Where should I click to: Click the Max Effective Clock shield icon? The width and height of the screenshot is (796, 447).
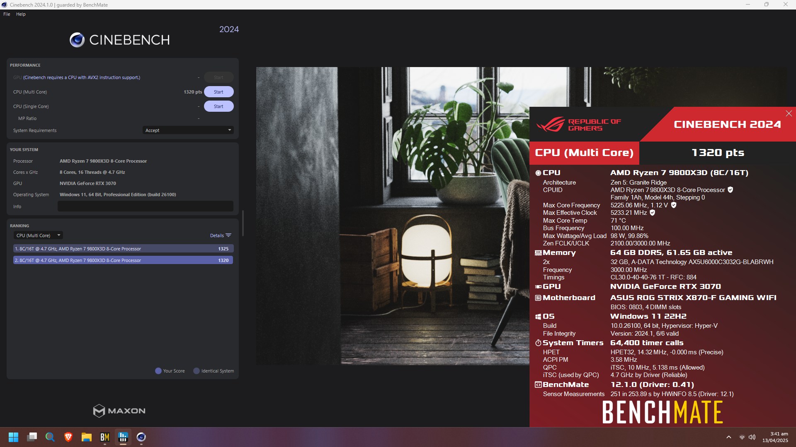coord(652,213)
